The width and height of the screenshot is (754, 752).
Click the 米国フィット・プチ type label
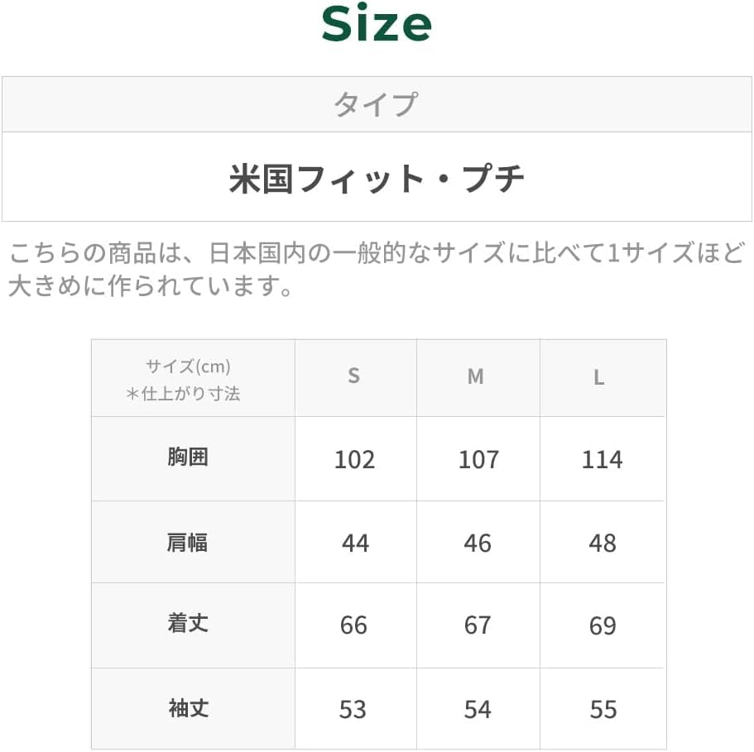click(x=377, y=179)
